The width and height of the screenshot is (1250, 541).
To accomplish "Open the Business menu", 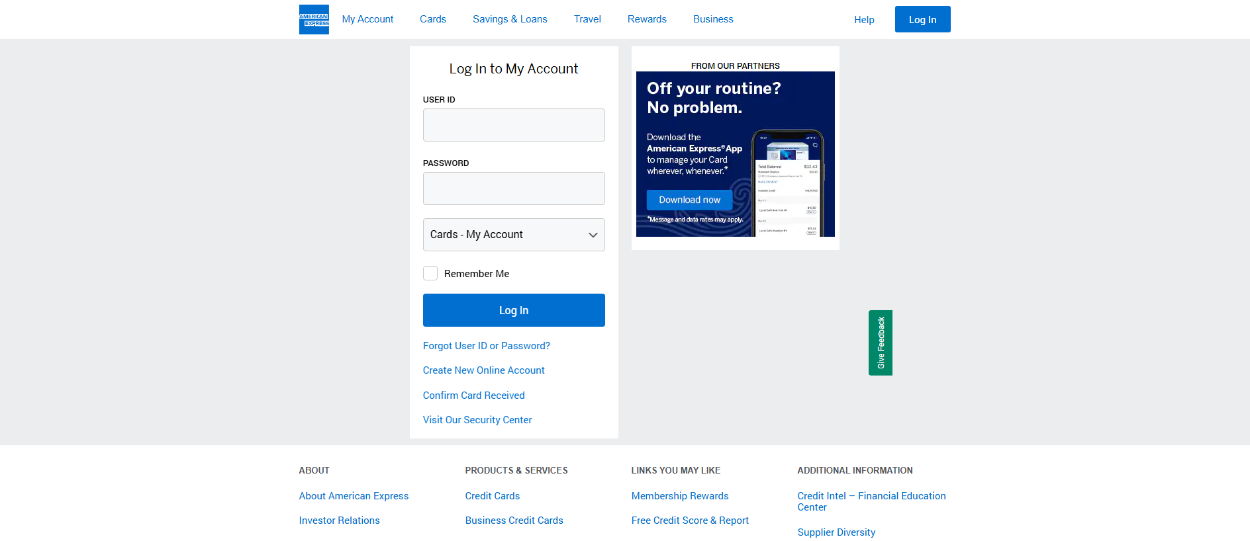I will point(713,19).
